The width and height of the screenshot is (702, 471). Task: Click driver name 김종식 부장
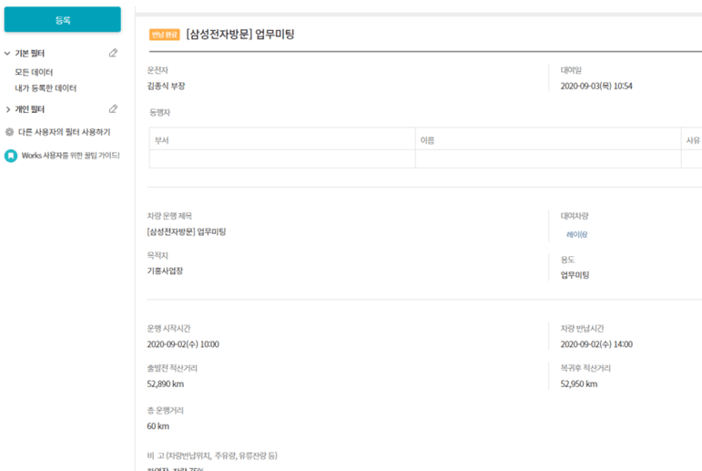166,86
